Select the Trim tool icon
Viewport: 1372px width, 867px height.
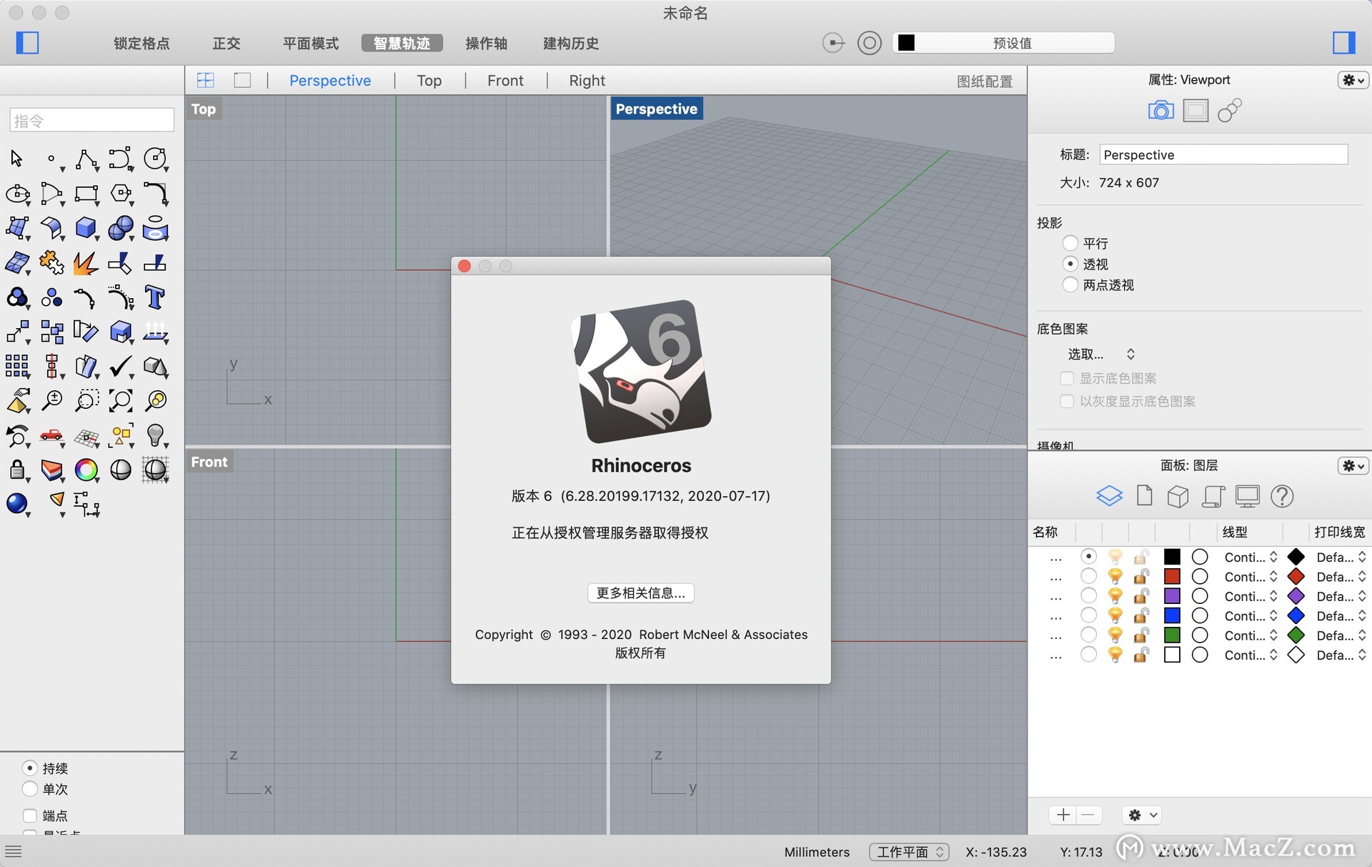(x=121, y=263)
